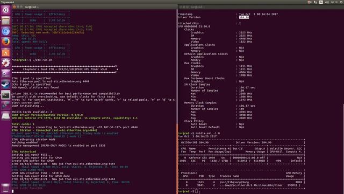Click the Terminal icon in the dock
The image size is (344, 194).
pos(6,95)
